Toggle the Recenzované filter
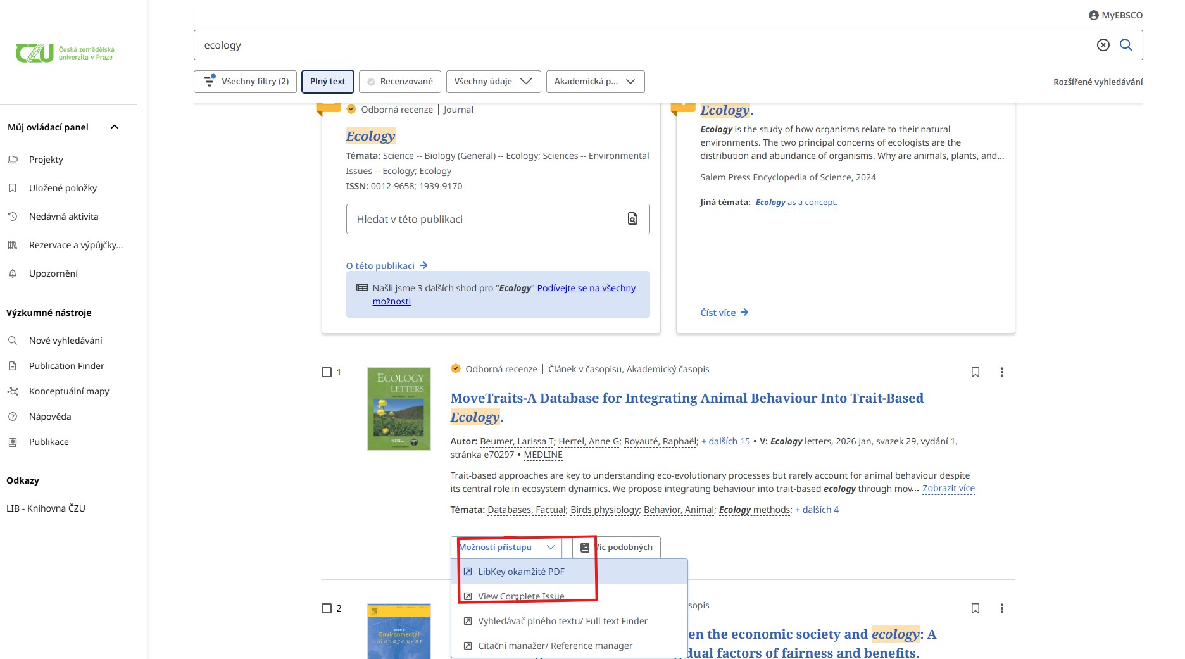 (400, 82)
